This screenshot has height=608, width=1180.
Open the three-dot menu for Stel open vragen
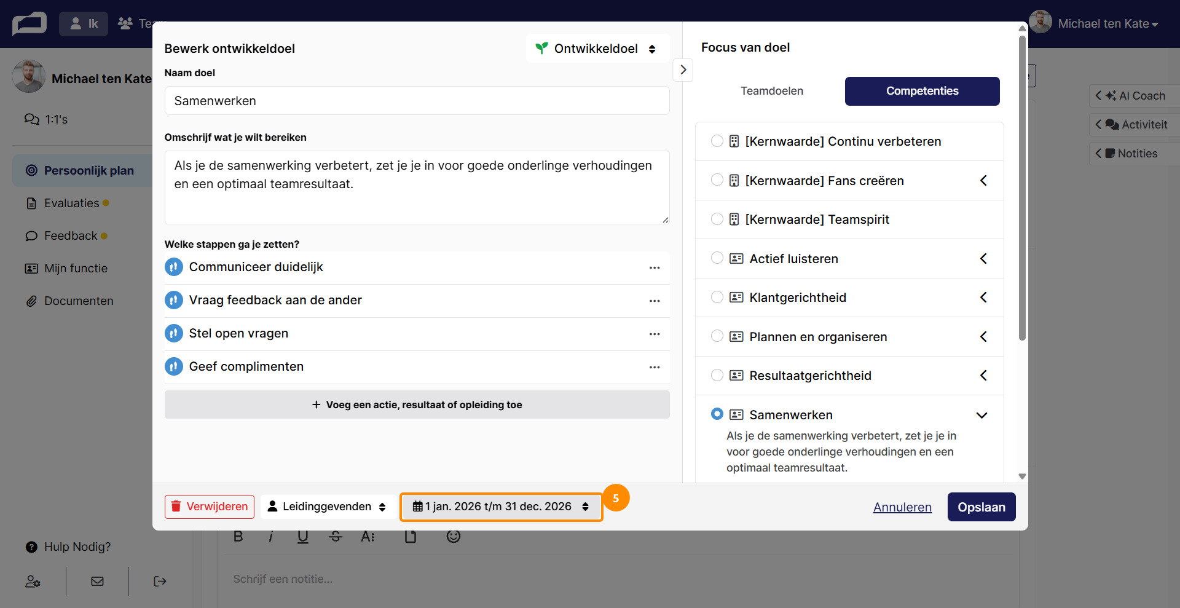coord(655,334)
